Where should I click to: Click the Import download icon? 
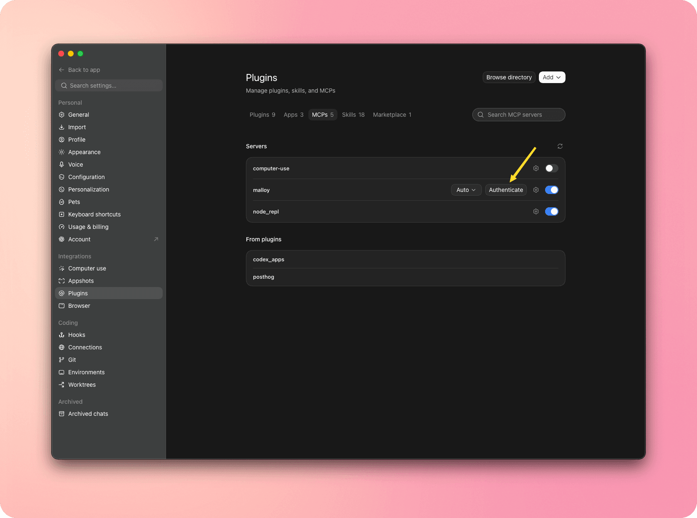(x=62, y=127)
